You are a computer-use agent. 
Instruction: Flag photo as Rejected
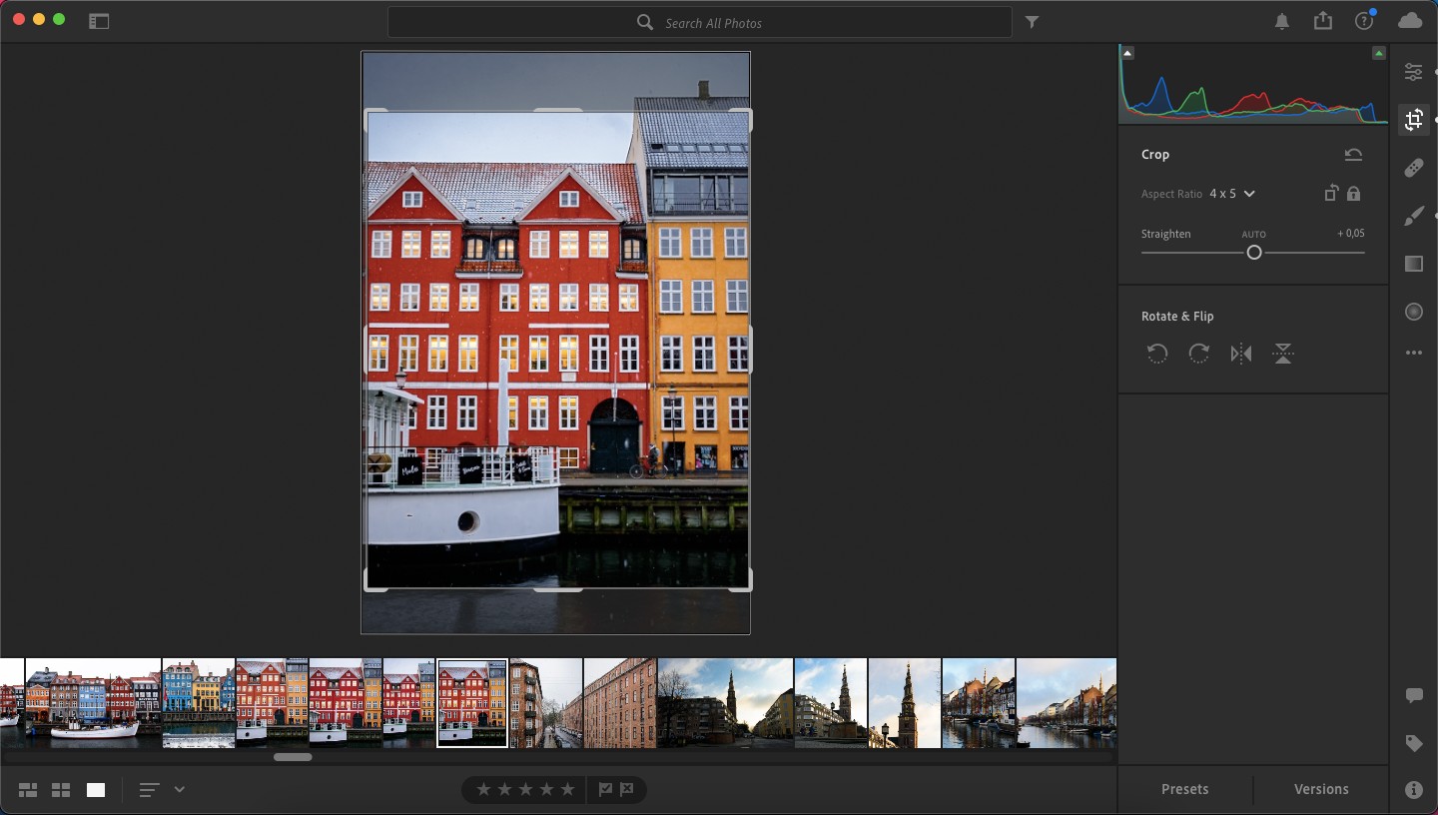(x=627, y=789)
